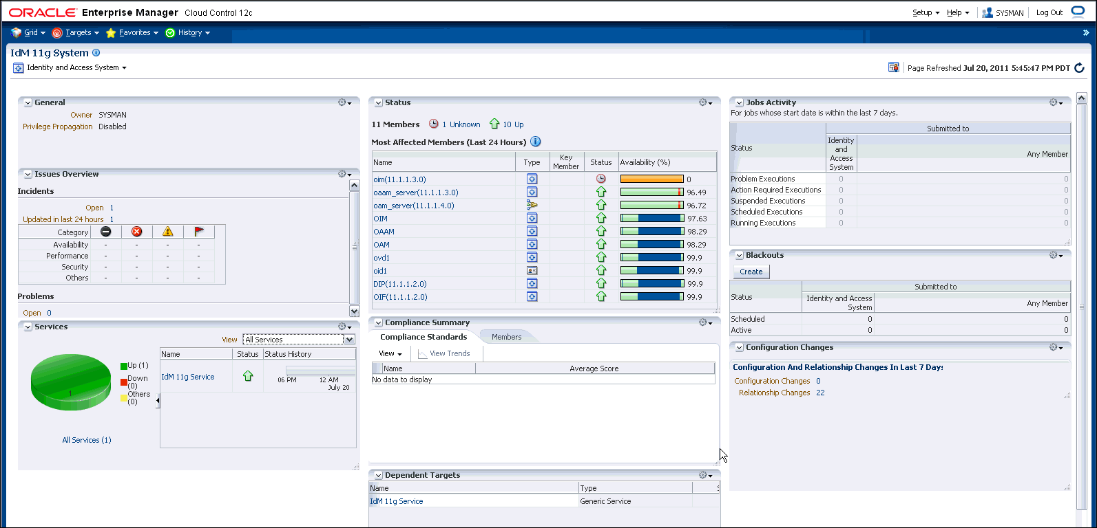Image resolution: width=1097 pixels, height=528 pixels.
Task: Open the Jobs Activity gear options
Action: click(1056, 102)
